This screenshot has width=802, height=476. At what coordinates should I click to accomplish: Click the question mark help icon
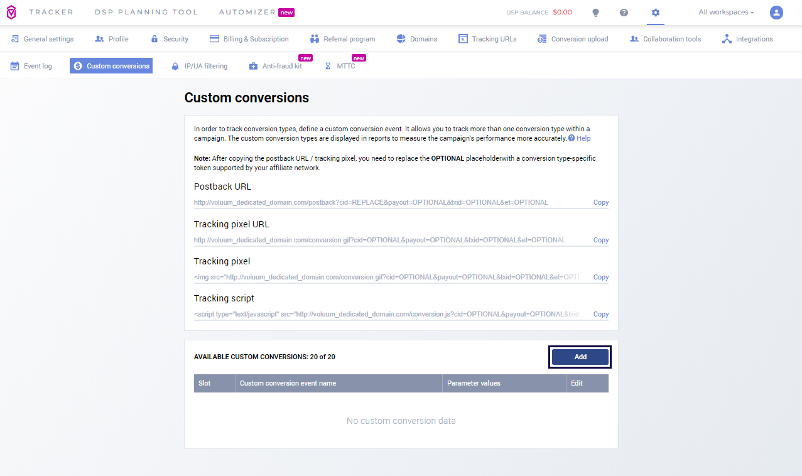[624, 13]
